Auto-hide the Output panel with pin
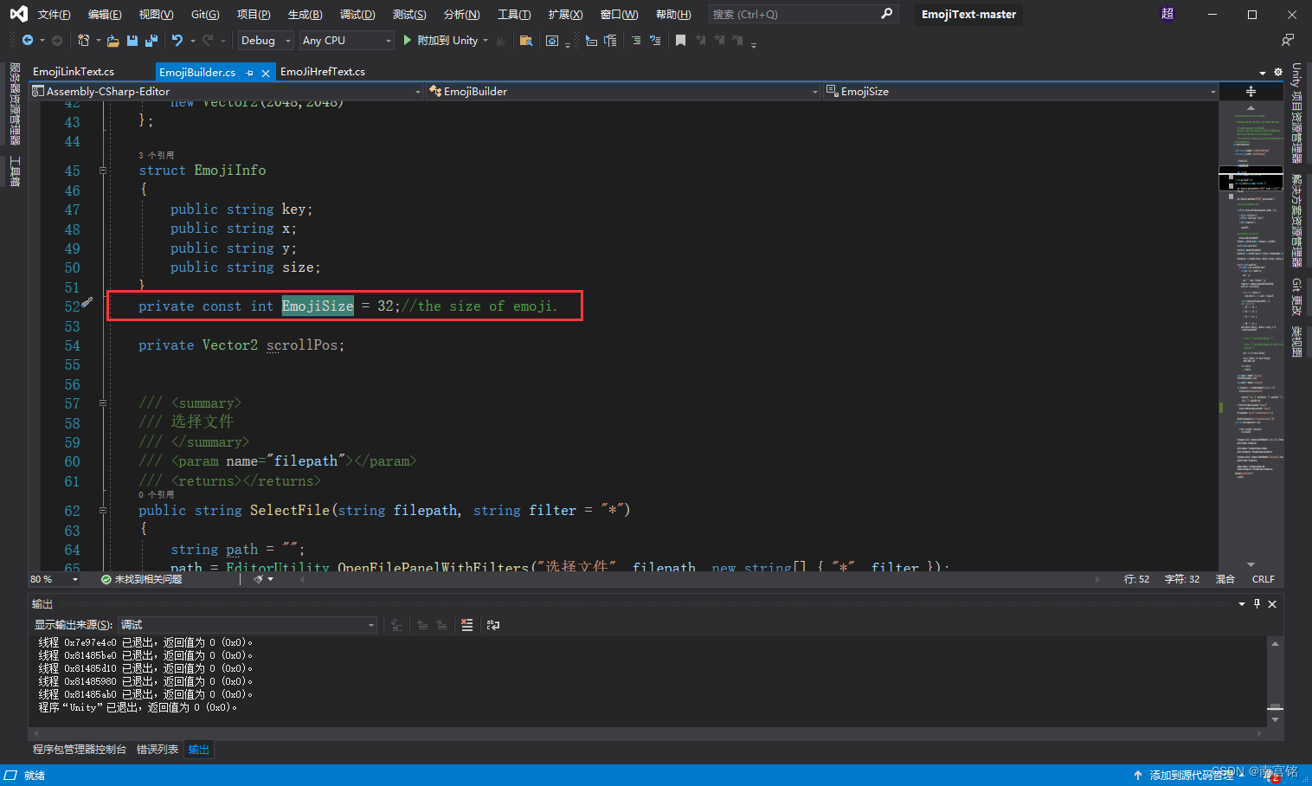This screenshot has height=786, width=1312. point(1257,604)
